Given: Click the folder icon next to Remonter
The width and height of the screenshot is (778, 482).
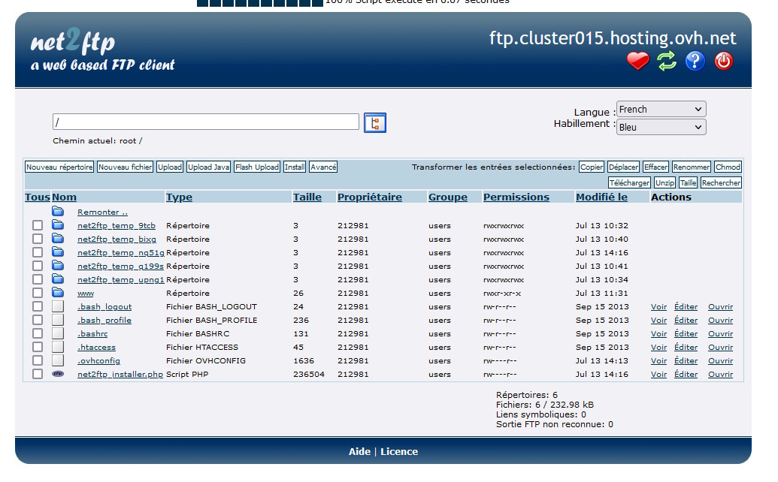Looking at the screenshot, I should click(x=58, y=212).
